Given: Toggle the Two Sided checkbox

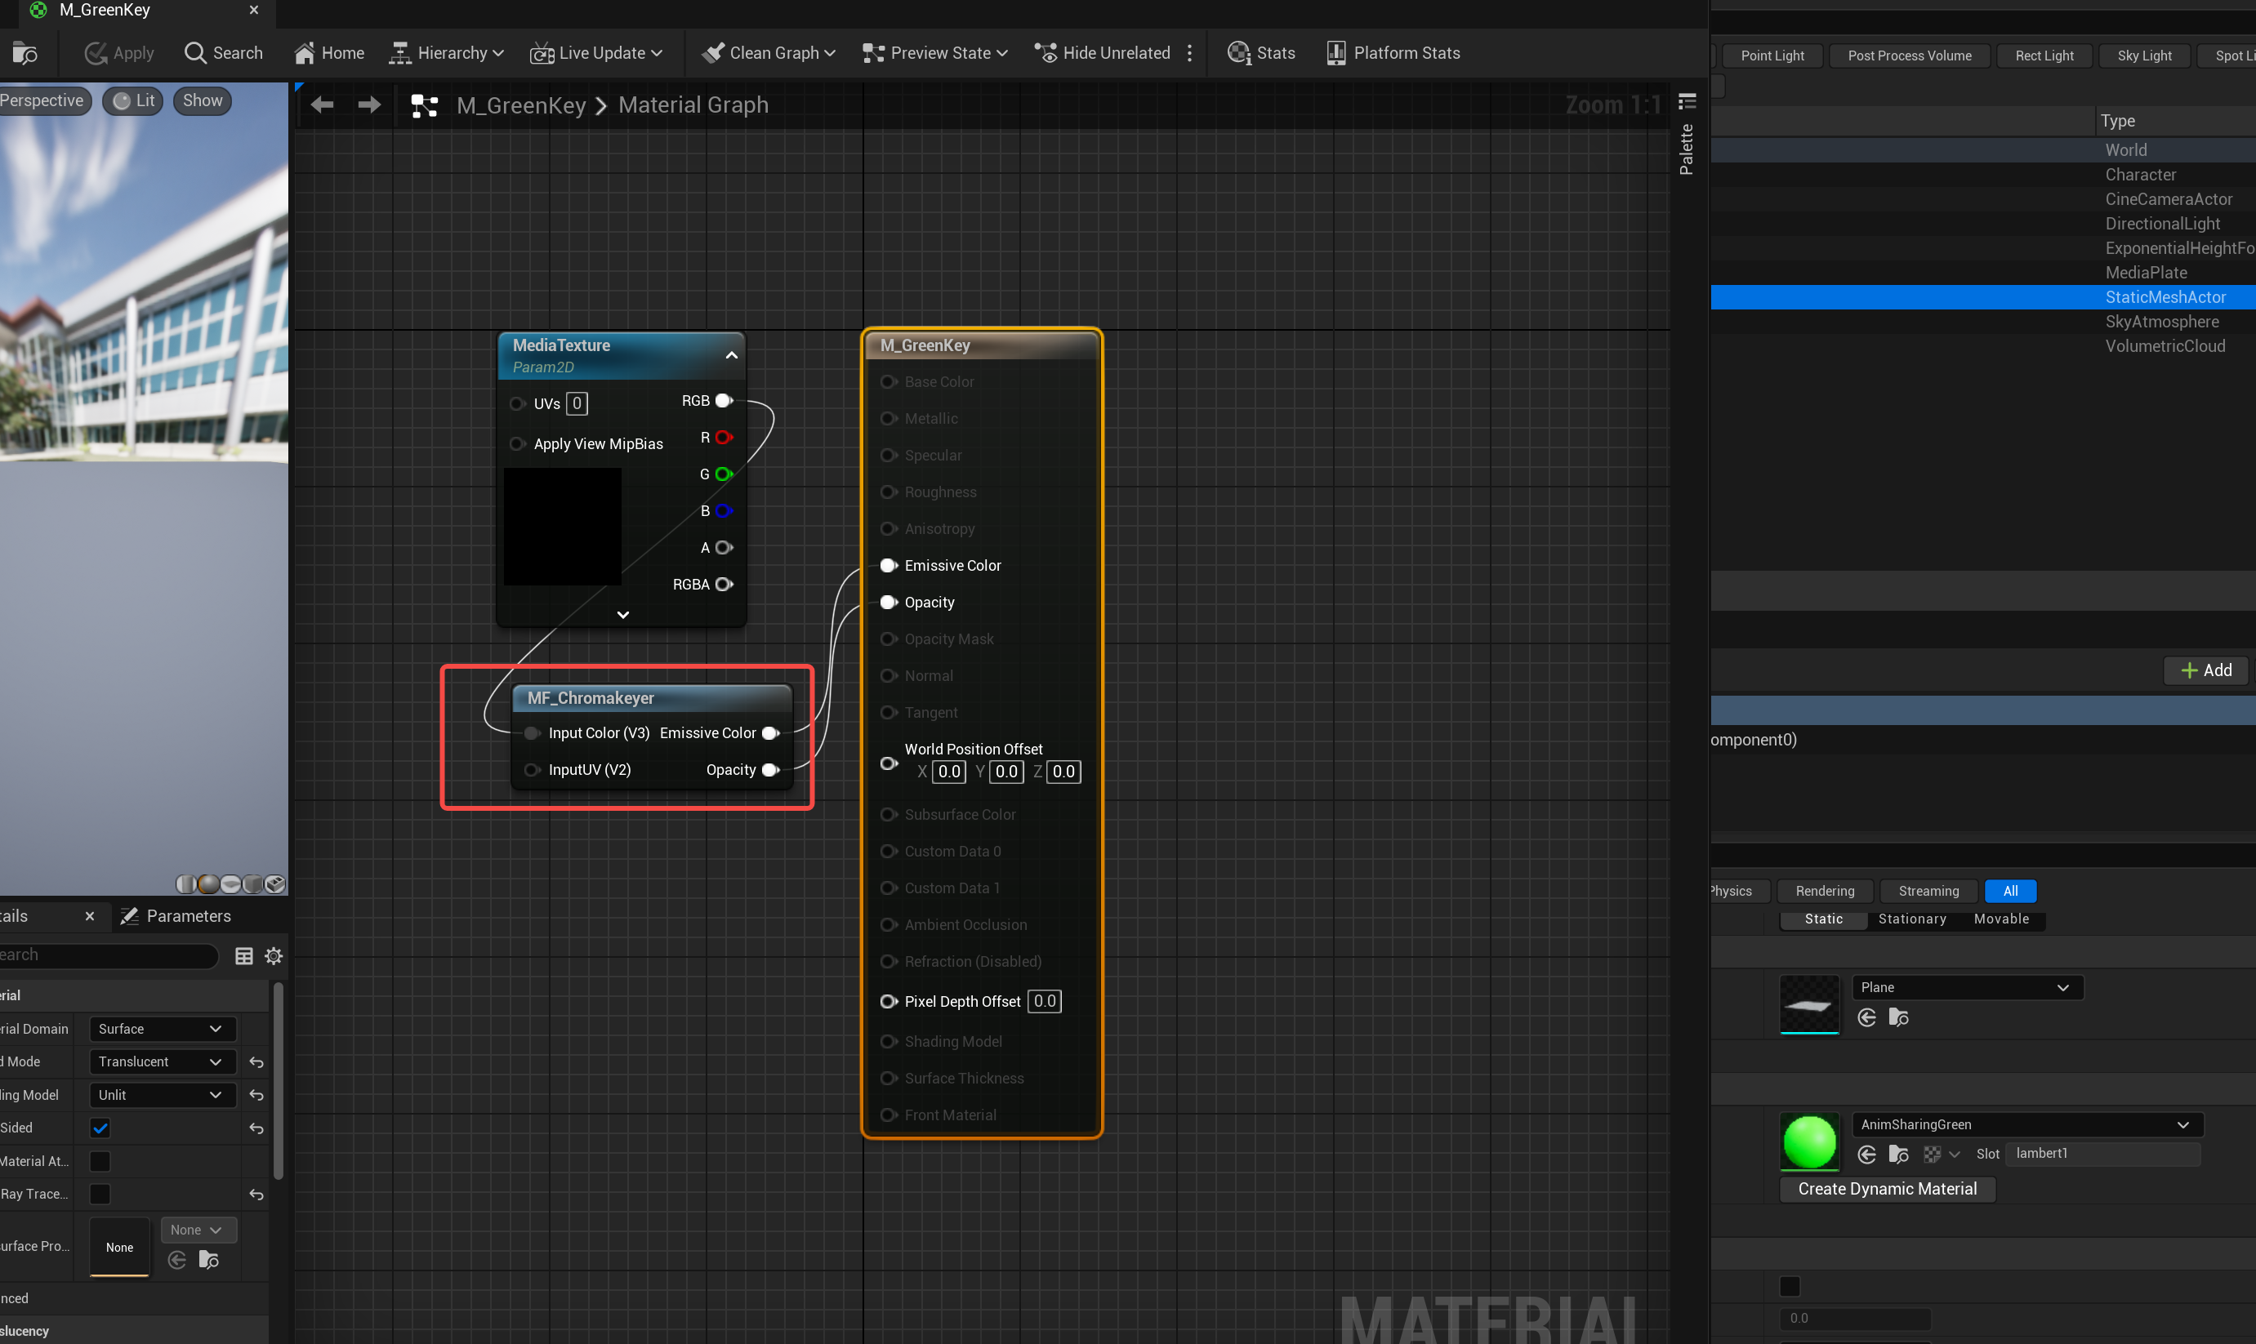Looking at the screenshot, I should [100, 1128].
